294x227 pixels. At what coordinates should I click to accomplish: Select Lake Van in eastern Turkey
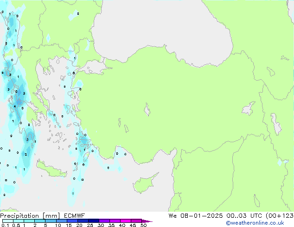tap(249, 109)
